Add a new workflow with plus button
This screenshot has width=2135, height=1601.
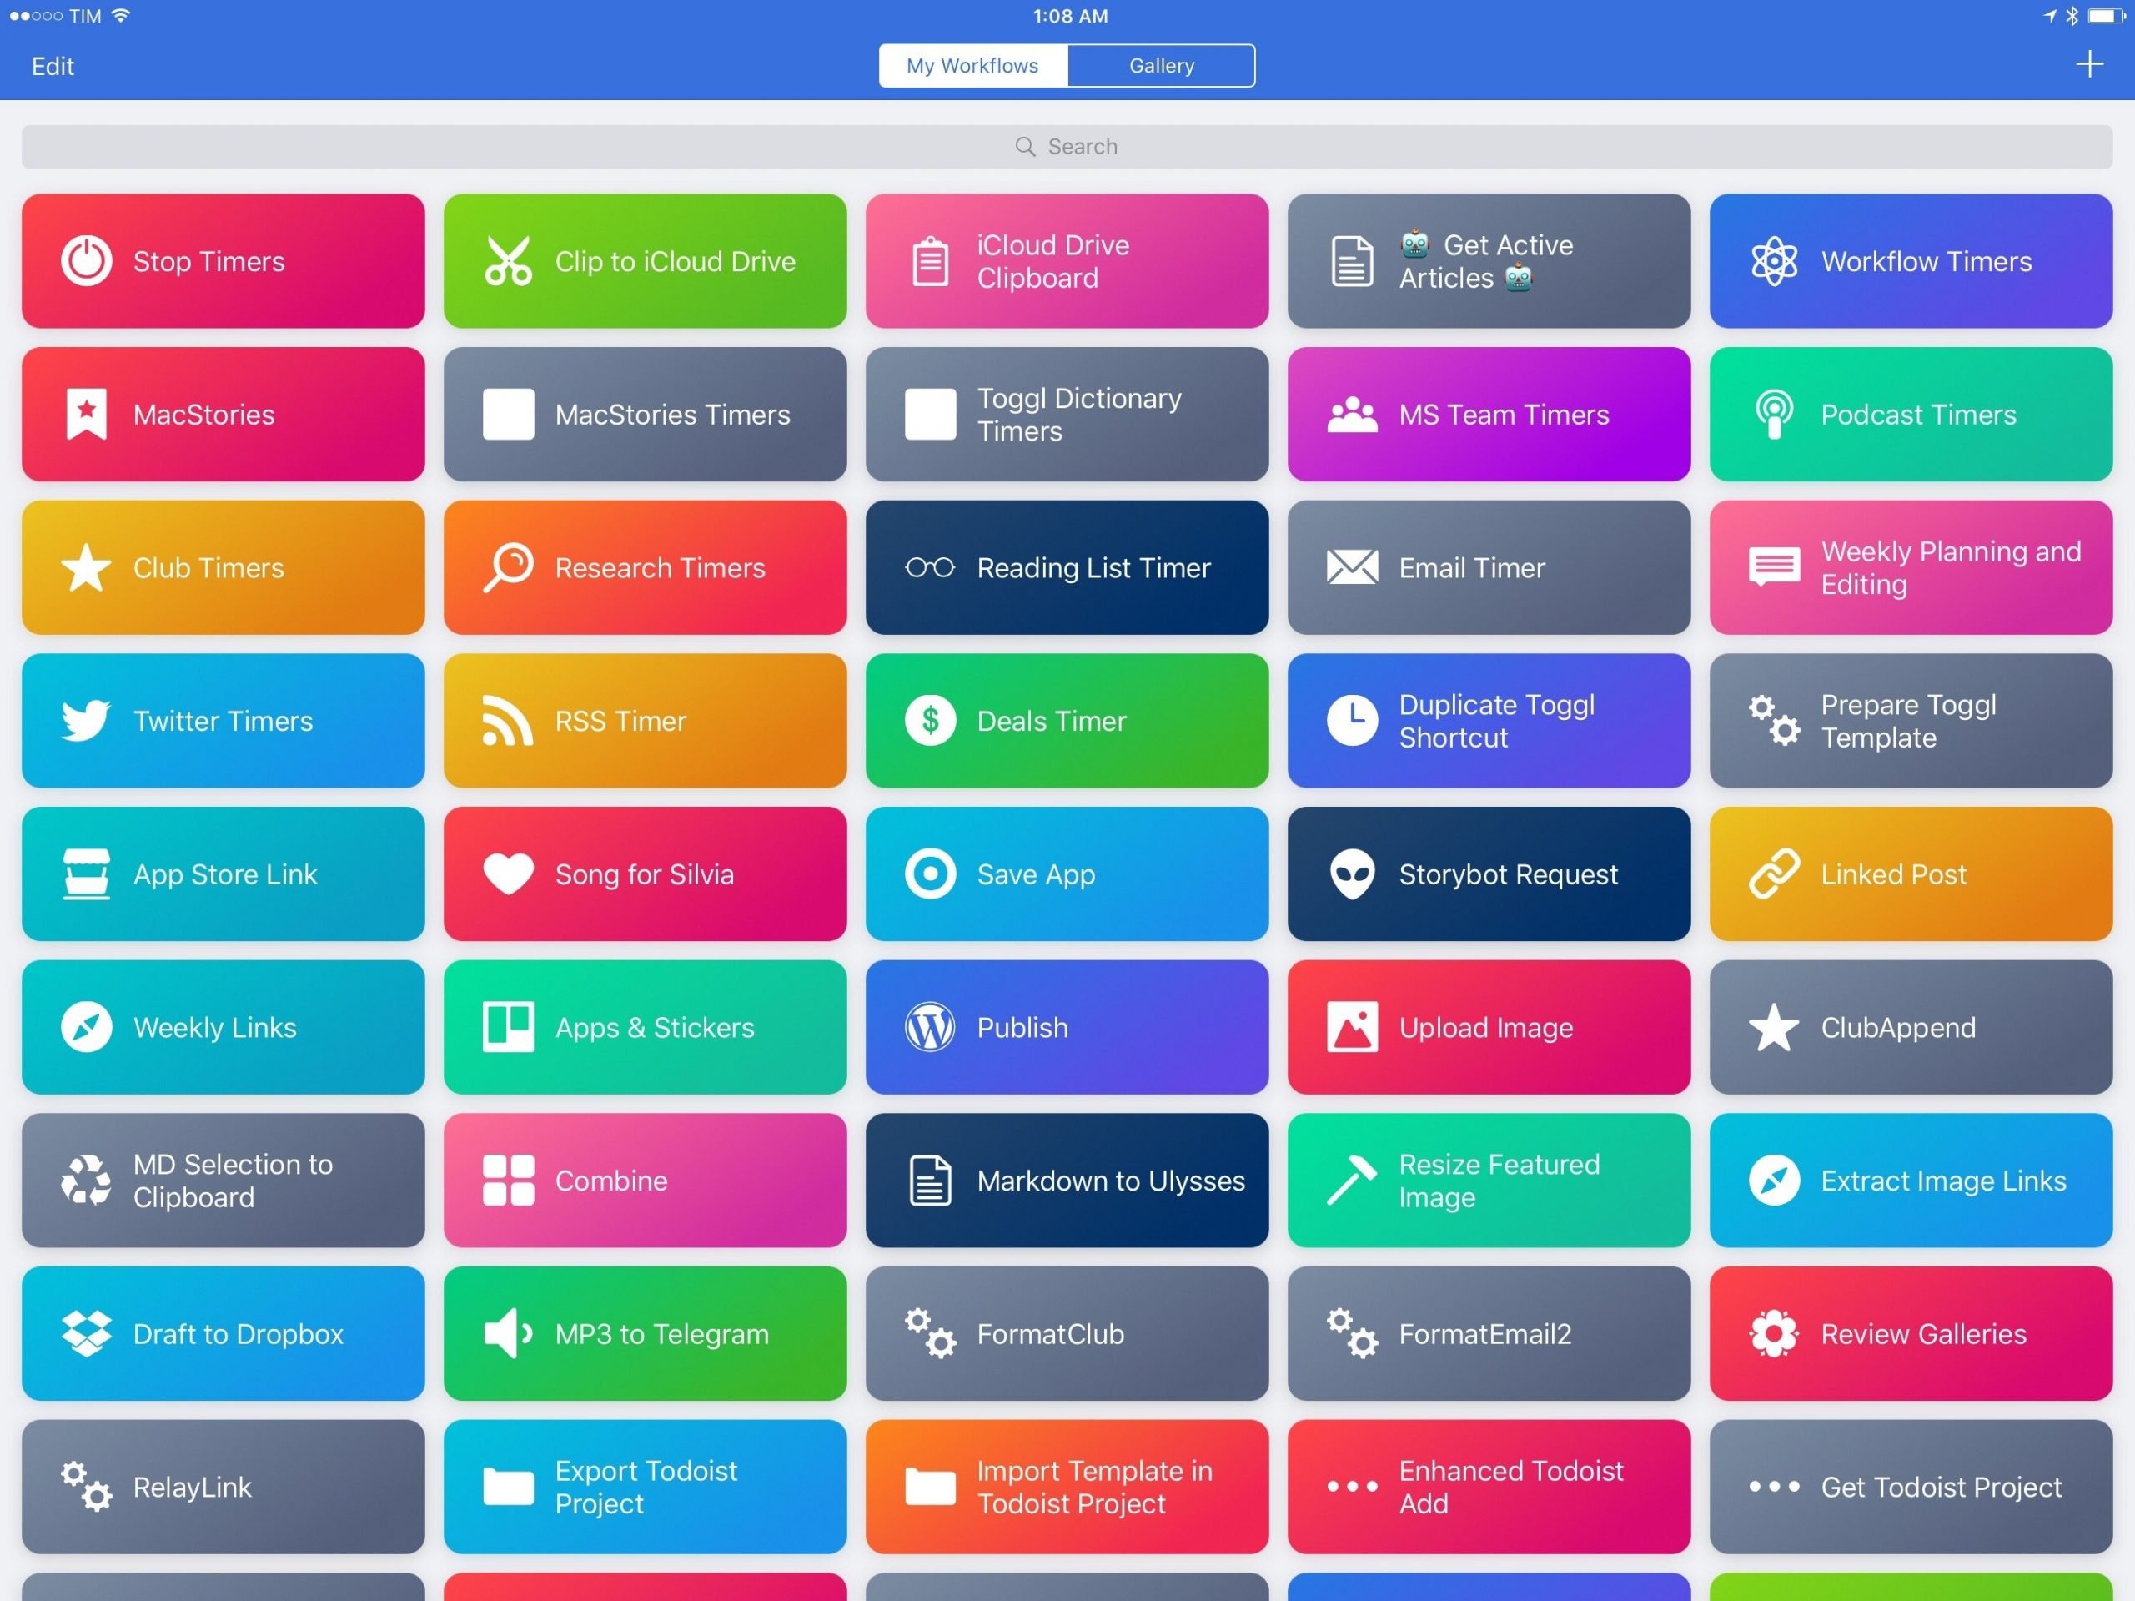tap(2088, 65)
